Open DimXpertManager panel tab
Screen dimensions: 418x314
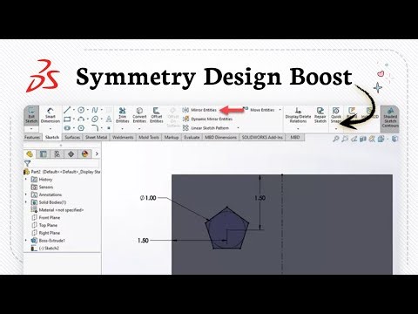pyautogui.click(x=71, y=154)
